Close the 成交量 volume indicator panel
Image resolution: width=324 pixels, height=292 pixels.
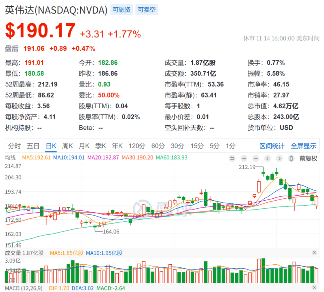314,253
